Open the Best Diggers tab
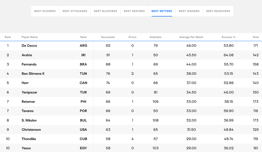 click(x=189, y=11)
